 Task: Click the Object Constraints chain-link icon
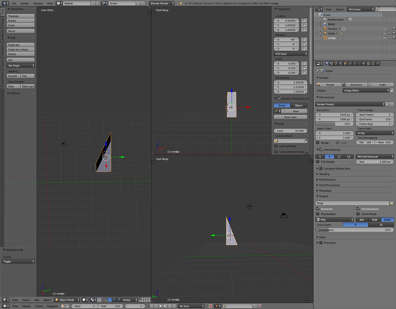coord(350,63)
